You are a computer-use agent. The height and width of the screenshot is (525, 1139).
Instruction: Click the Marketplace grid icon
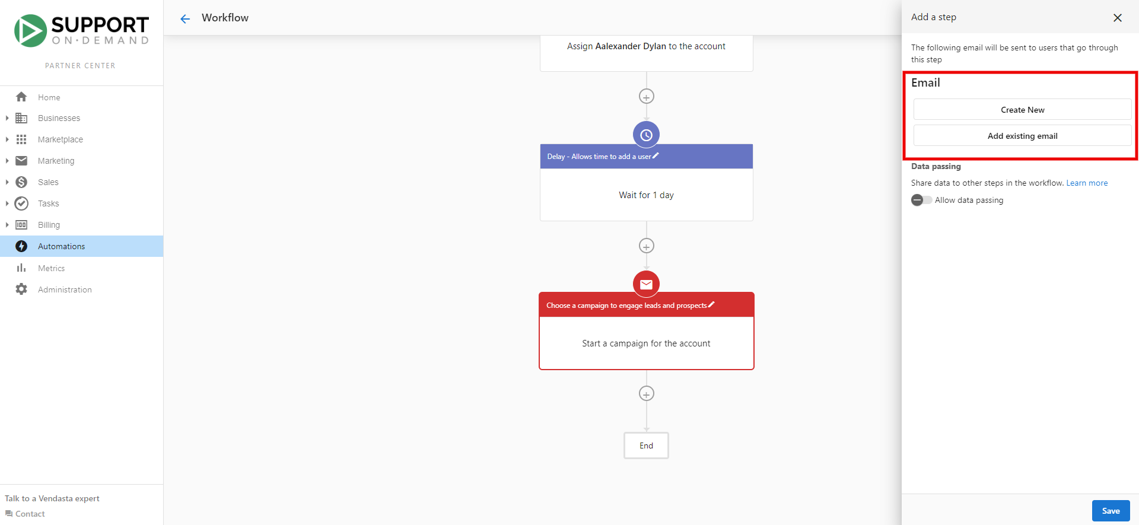coord(21,139)
